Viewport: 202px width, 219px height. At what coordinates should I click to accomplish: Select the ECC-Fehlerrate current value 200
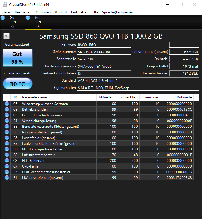click(113, 161)
